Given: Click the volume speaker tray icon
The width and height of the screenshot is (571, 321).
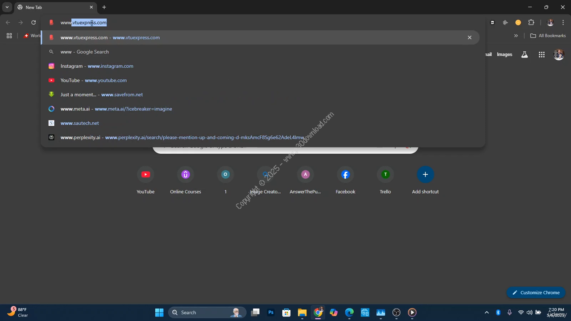Looking at the screenshot, I should (x=530, y=313).
